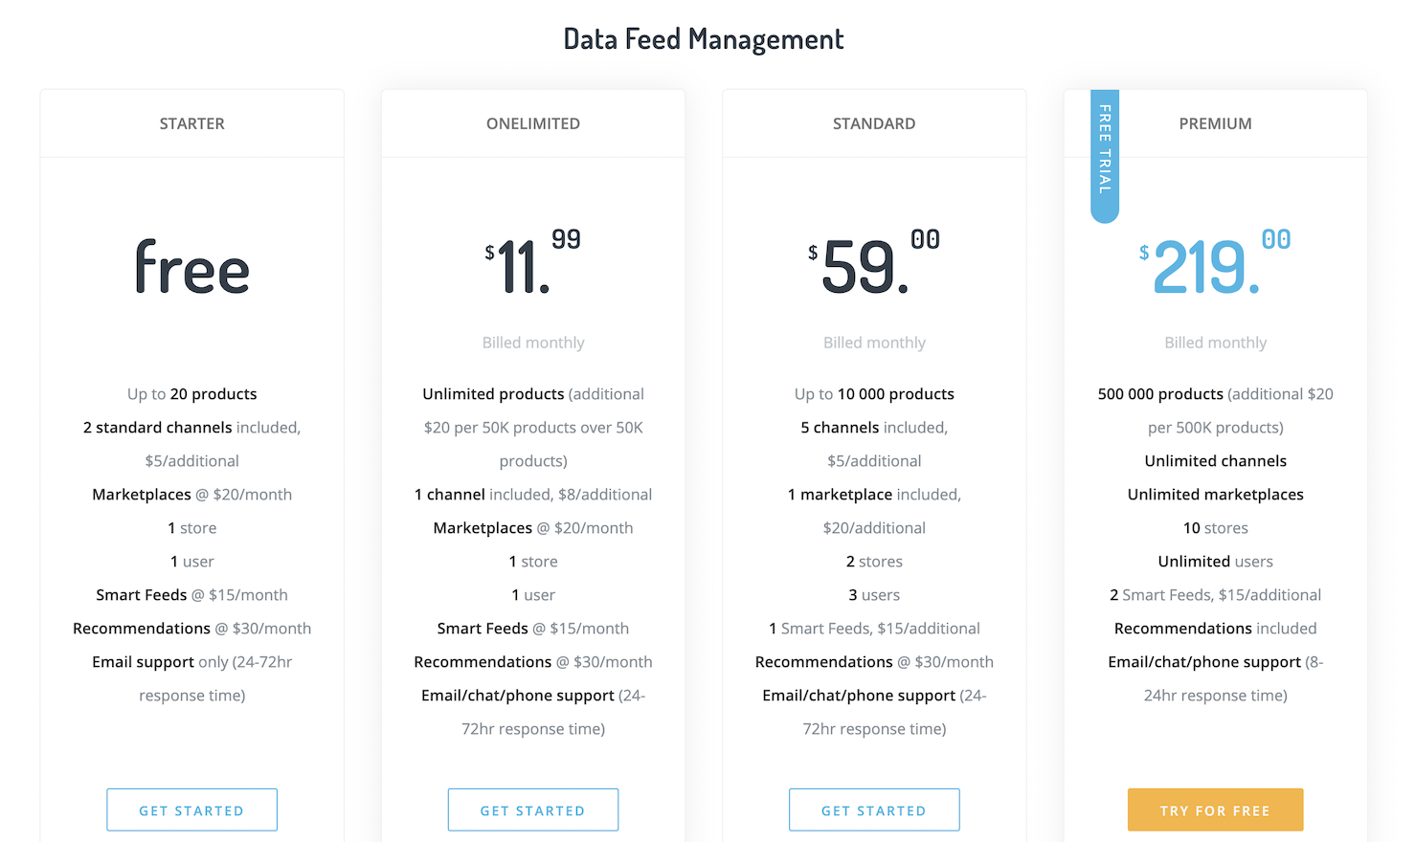This screenshot has width=1415, height=842.
Task: Click the Data Feed Management title
Action: click(x=704, y=38)
